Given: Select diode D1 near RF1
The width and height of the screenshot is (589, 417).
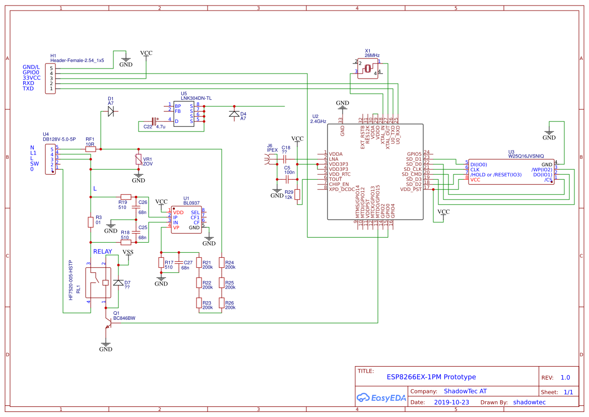Looking at the screenshot, I should 111,112.
